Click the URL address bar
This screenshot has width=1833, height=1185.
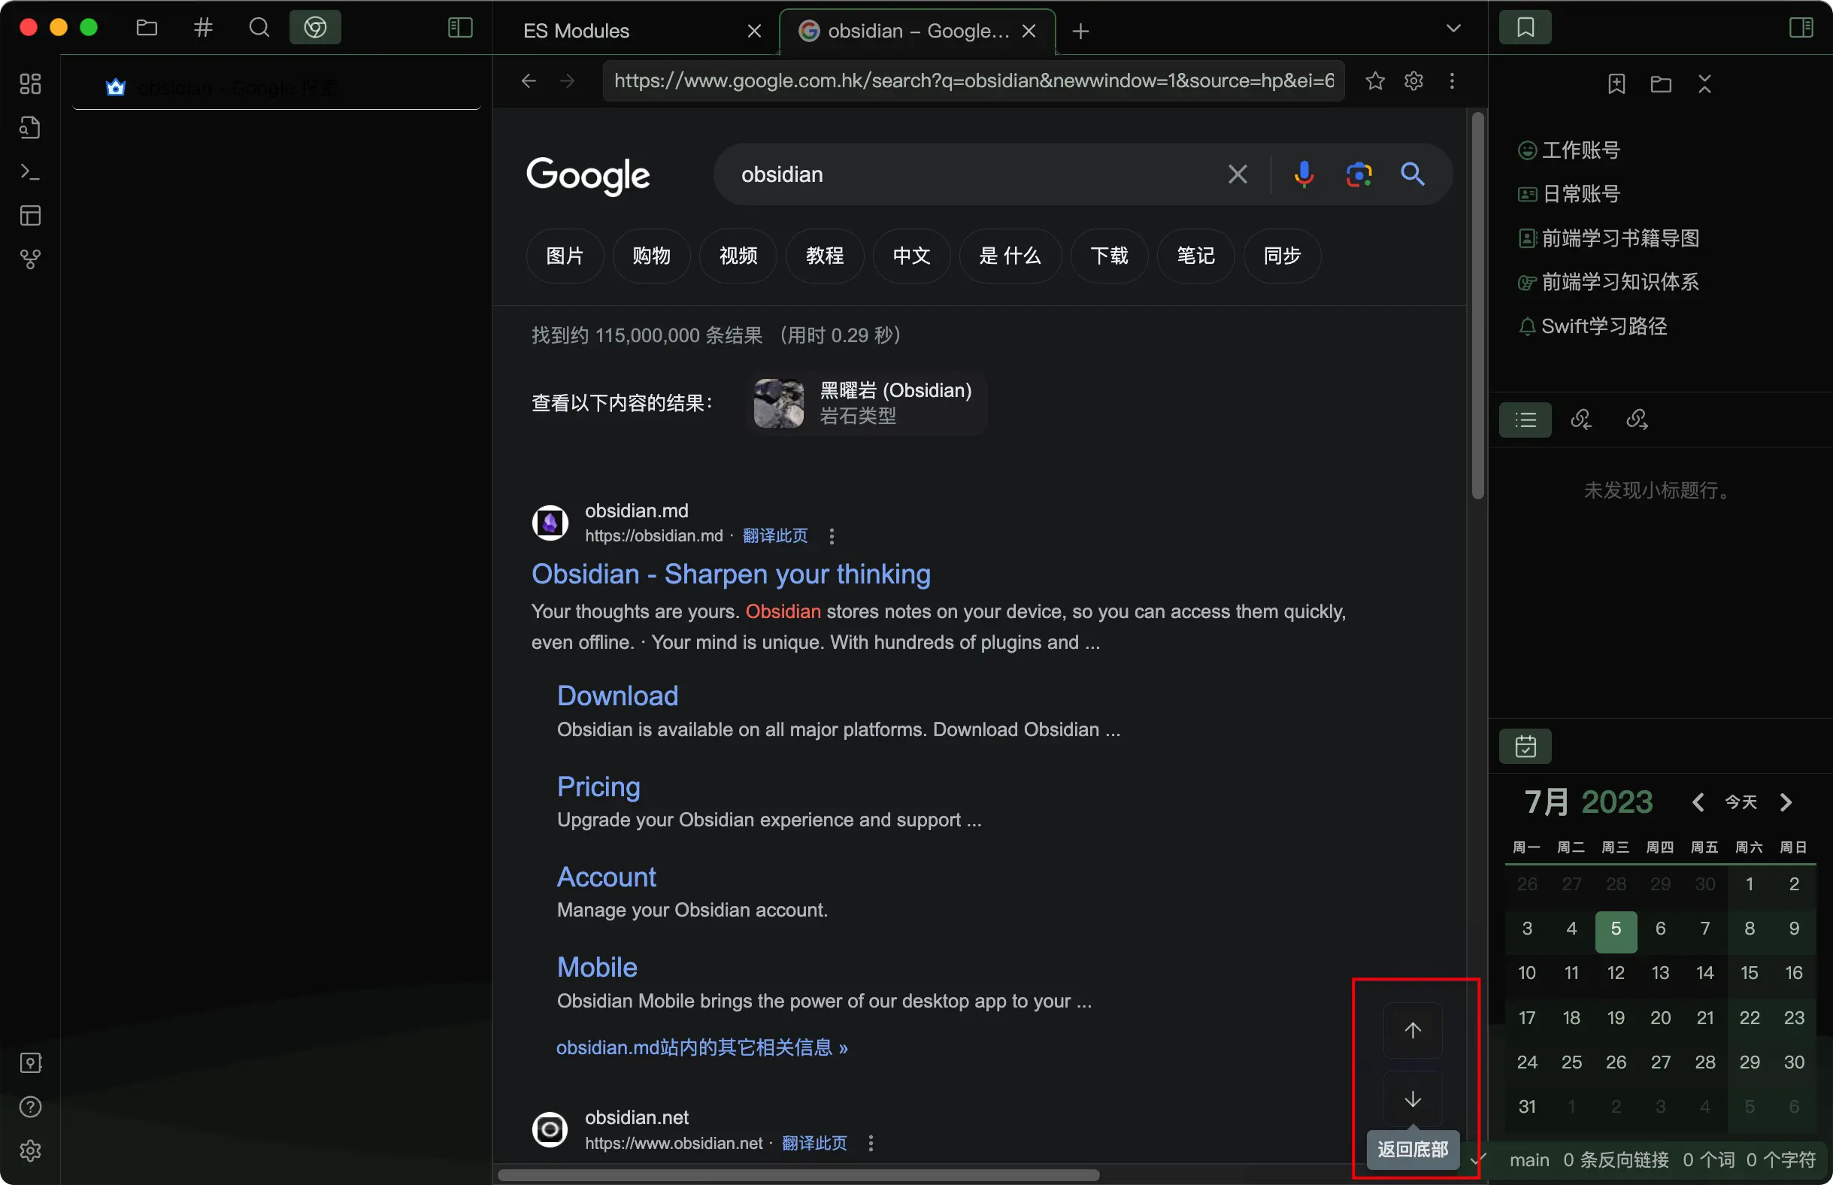973,80
